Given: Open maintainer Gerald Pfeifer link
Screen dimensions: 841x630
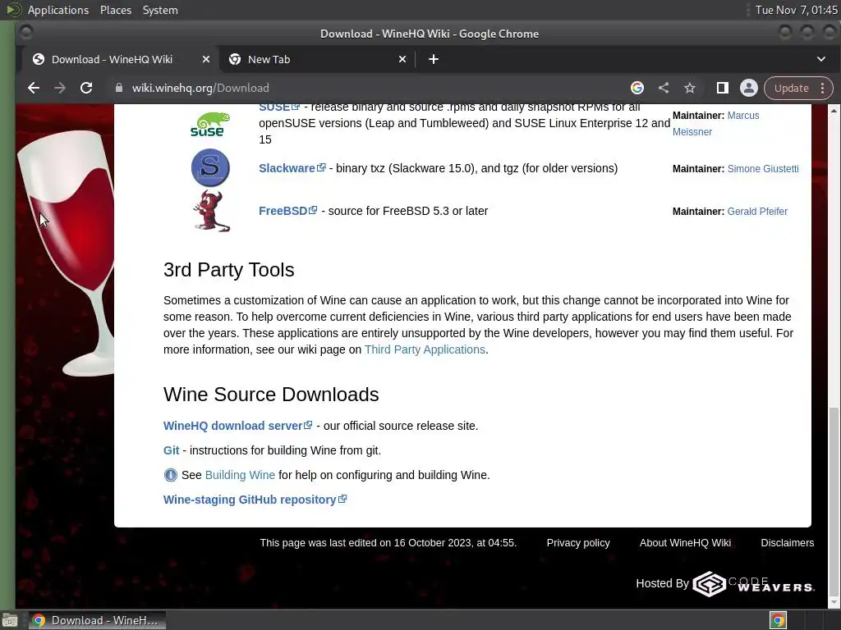Looking at the screenshot, I should 757,212.
